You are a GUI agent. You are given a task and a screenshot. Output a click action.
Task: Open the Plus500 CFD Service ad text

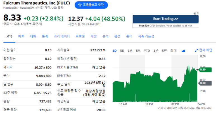coord(166,26)
